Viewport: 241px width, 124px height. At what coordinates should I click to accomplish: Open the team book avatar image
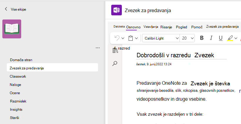click(12, 29)
